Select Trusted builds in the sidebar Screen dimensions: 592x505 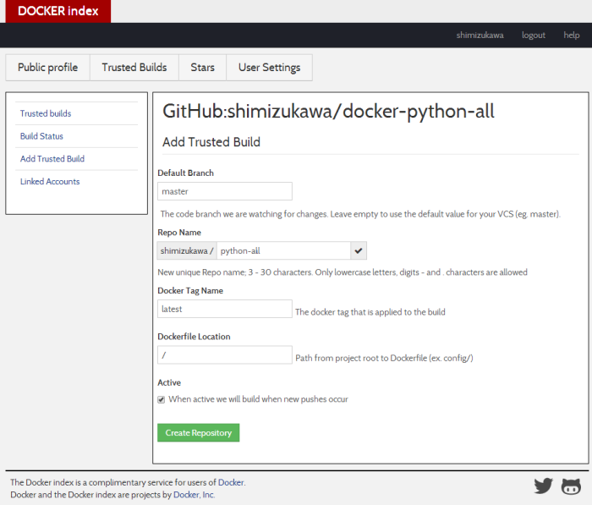(x=46, y=113)
